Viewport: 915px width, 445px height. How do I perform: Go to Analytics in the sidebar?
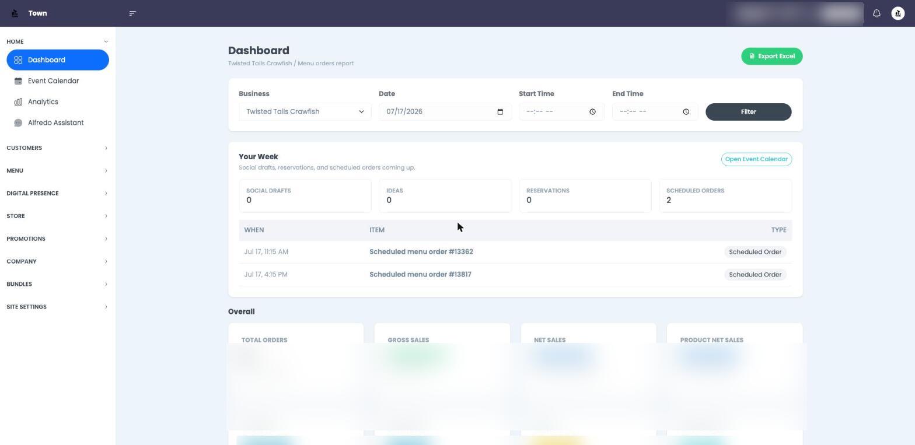point(58,102)
